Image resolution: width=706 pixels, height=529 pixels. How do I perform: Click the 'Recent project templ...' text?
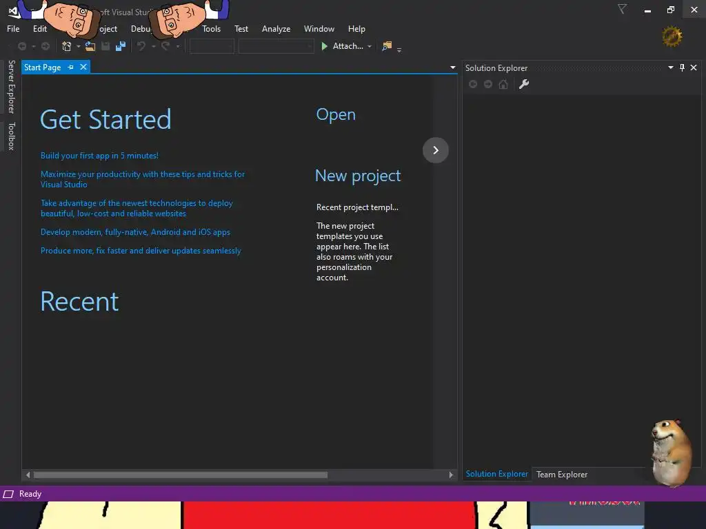point(357,207)
